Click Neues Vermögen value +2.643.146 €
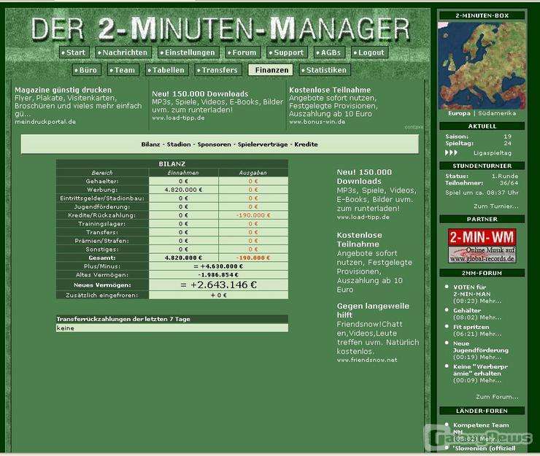This screenshot has height=456, width=540. coord(218,285)
